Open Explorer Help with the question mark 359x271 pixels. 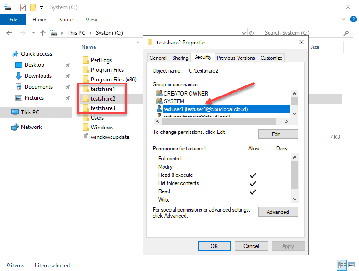click(353, 20)
